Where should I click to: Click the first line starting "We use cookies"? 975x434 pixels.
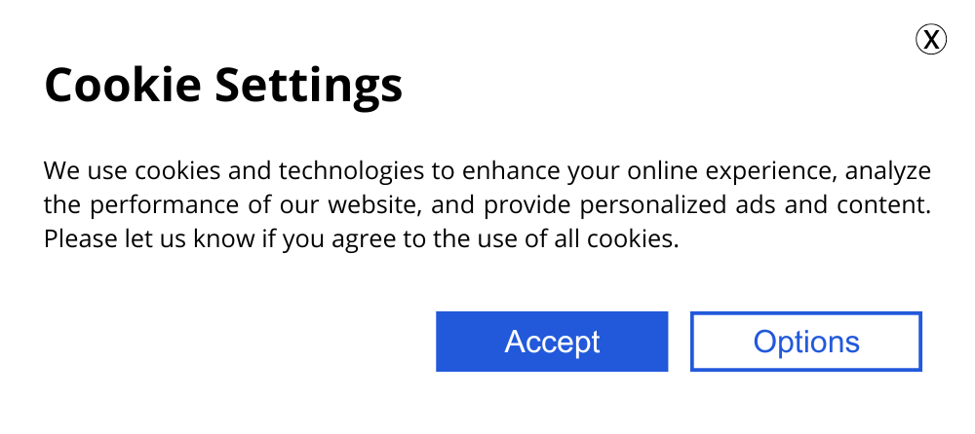click(487, 172)
